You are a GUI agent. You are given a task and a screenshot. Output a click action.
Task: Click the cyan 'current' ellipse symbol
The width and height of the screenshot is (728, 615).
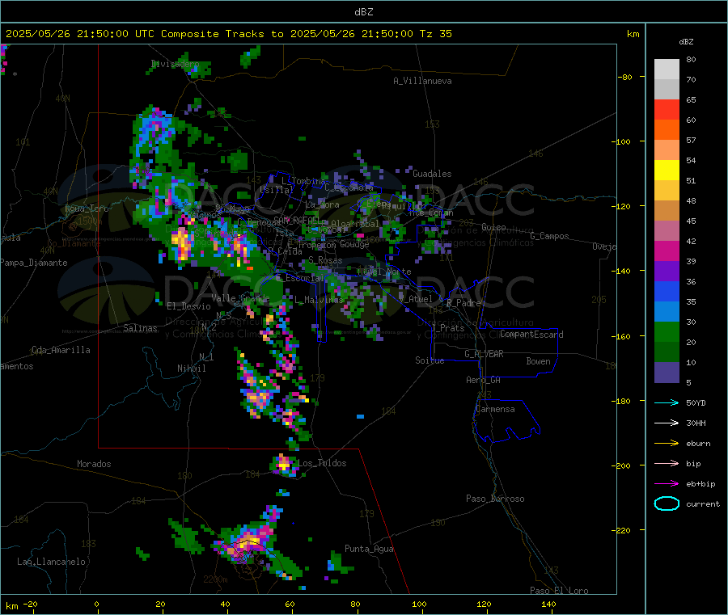[667, 503]
